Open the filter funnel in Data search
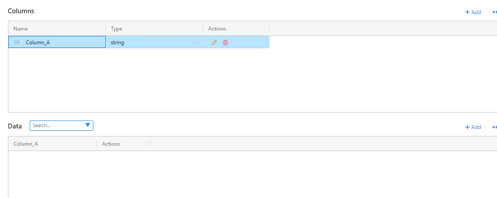Screen dimensions: 497x198 click(88, 125)
